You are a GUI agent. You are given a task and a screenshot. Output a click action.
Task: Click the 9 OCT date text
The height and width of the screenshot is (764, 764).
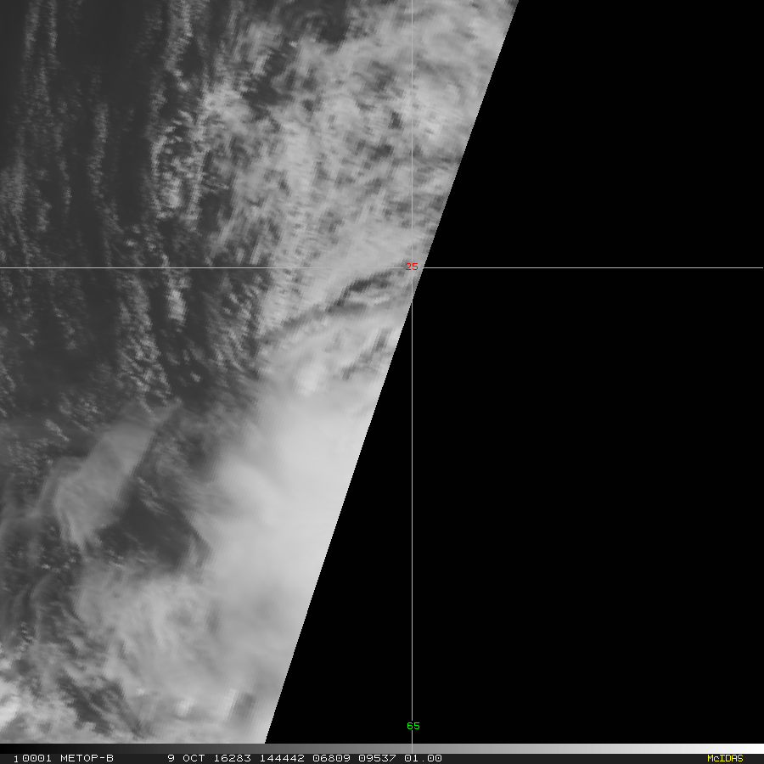[x=186, y=758]
